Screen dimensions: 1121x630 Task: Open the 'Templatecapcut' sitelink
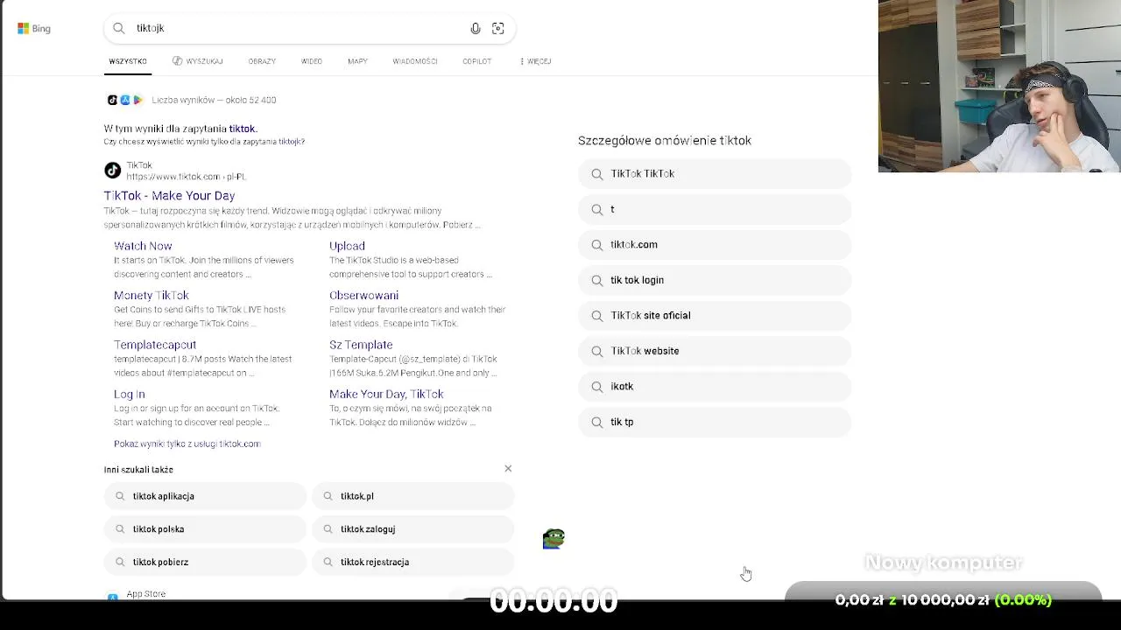[x=155, y=345]
